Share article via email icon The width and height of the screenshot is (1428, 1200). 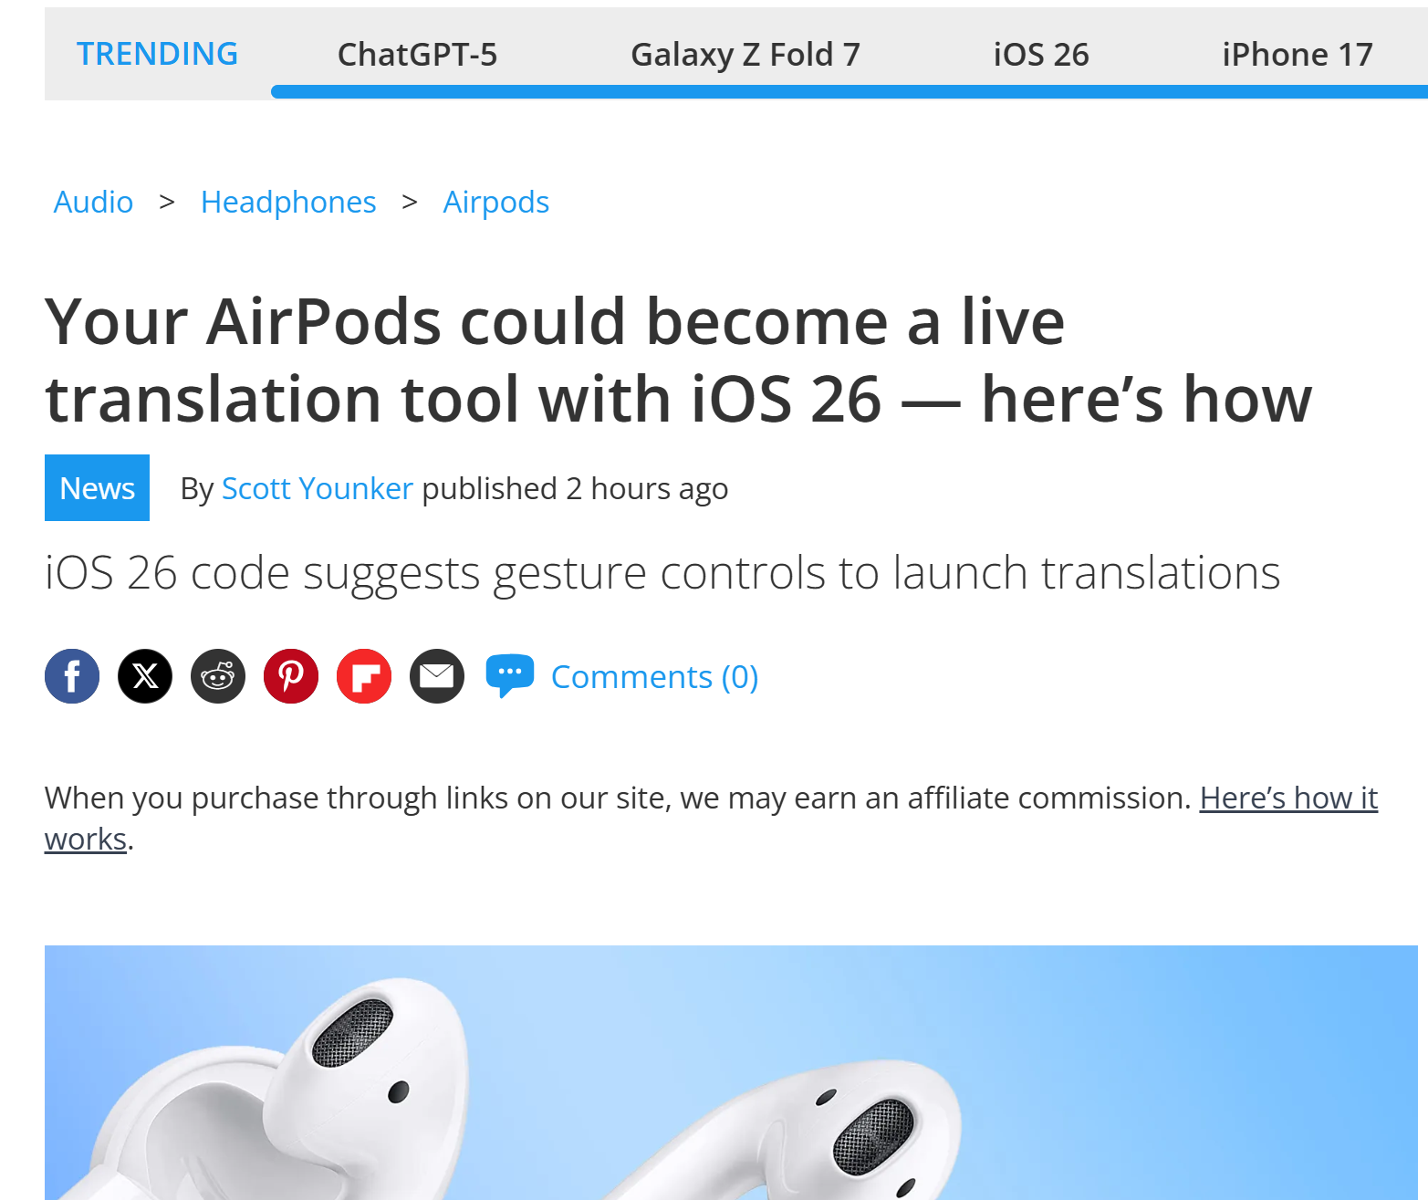[x=437, y=676]
